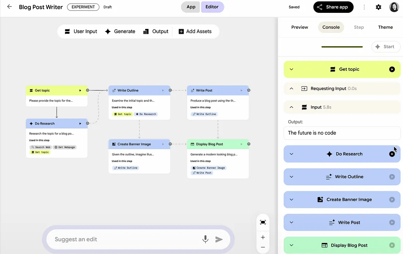Click the Share app button
Screen dimensions: 403x254
coord(333,7)
